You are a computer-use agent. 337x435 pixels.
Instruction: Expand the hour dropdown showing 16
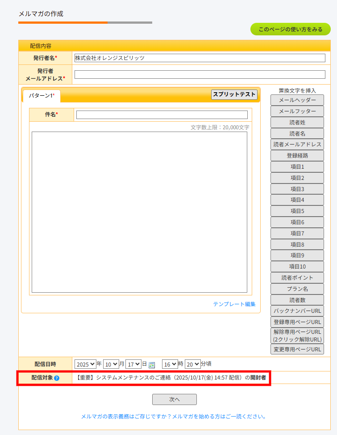click(170, 364)
